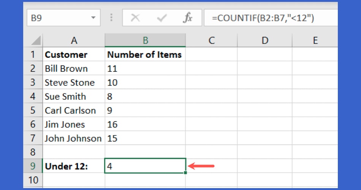Click the cell containing 8 in column B
The height and width of the screenshot is (190, 361).
[145, 96]
